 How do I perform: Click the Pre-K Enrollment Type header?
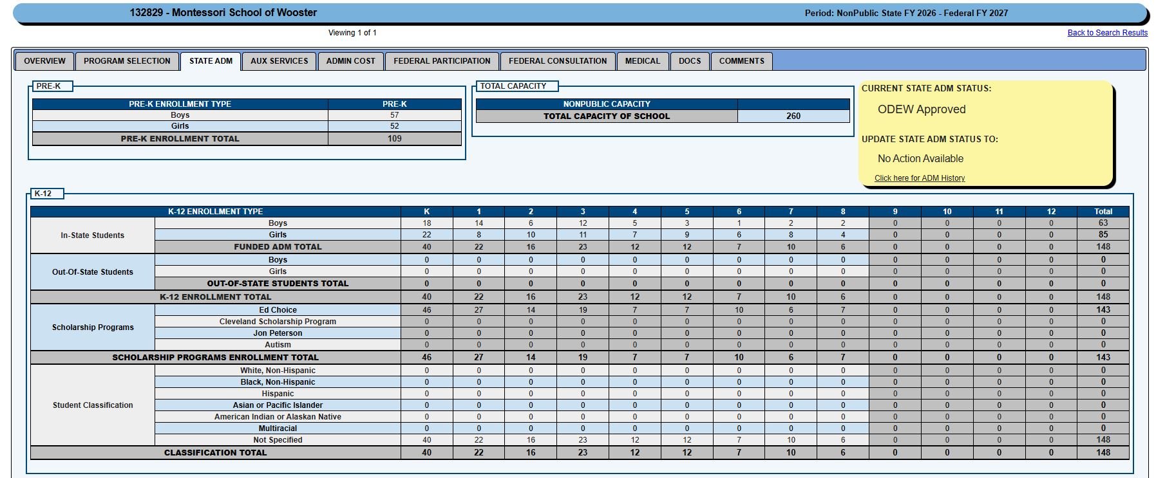pos(180,104)
